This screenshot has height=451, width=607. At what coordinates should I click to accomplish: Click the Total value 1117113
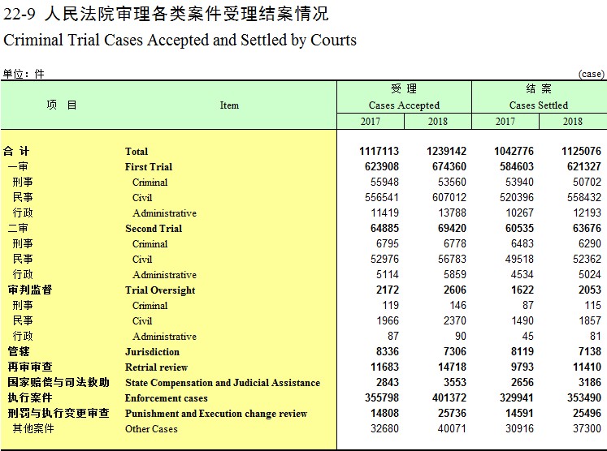(379, 151)
